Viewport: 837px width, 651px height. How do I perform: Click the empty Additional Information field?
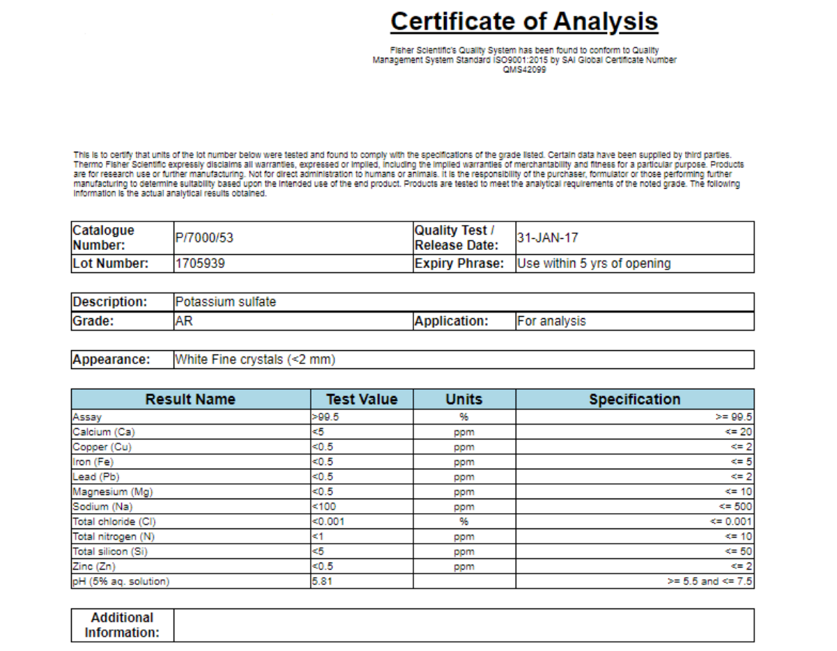tap(463, 625)
